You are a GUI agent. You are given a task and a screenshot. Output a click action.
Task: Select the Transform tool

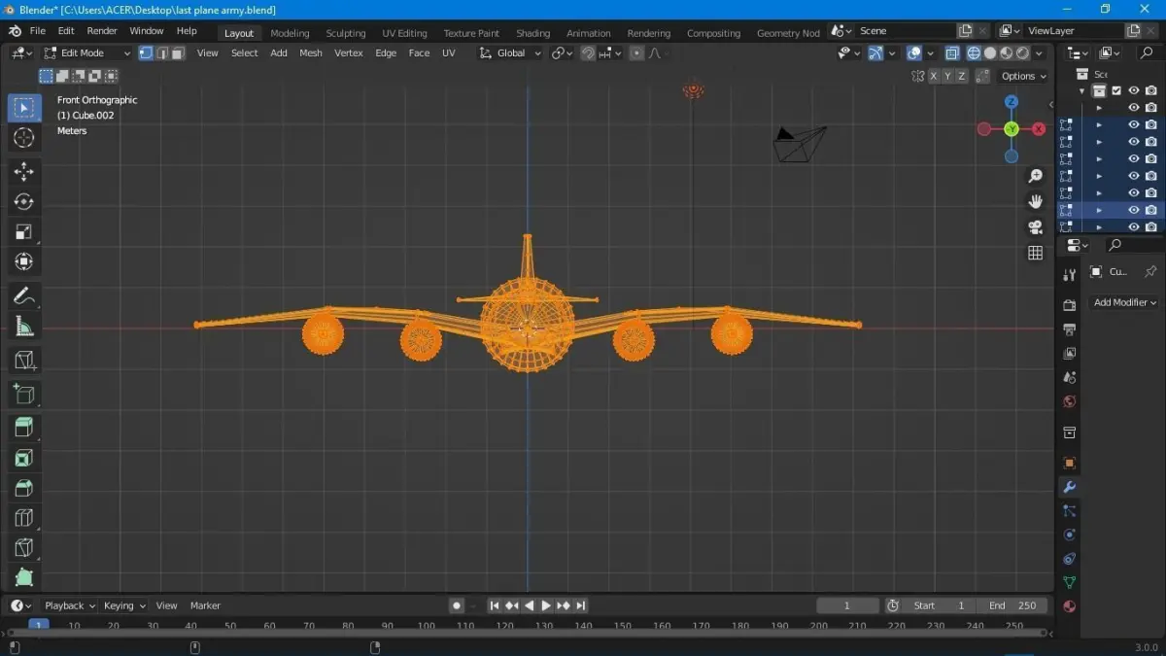pyautogui.click(x=24, y=262)
